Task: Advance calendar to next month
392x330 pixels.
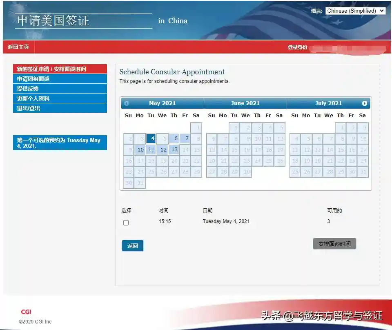Action: click(364, 103)
